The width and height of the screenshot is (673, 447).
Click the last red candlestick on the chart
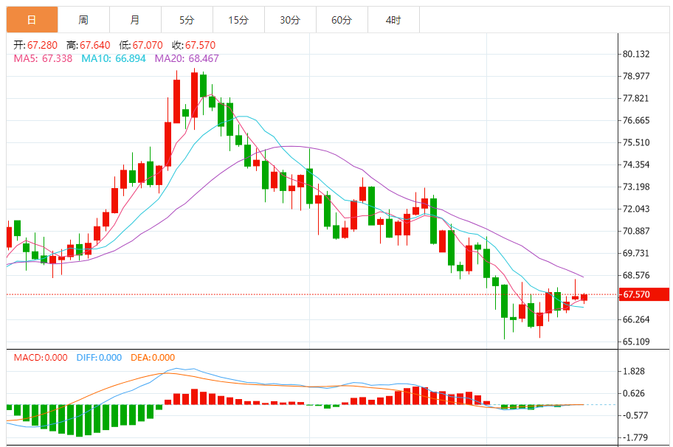coord(584,297)
